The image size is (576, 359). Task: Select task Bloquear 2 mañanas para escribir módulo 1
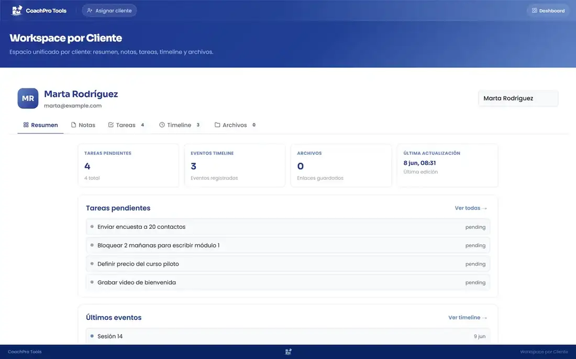click(288, 245)
